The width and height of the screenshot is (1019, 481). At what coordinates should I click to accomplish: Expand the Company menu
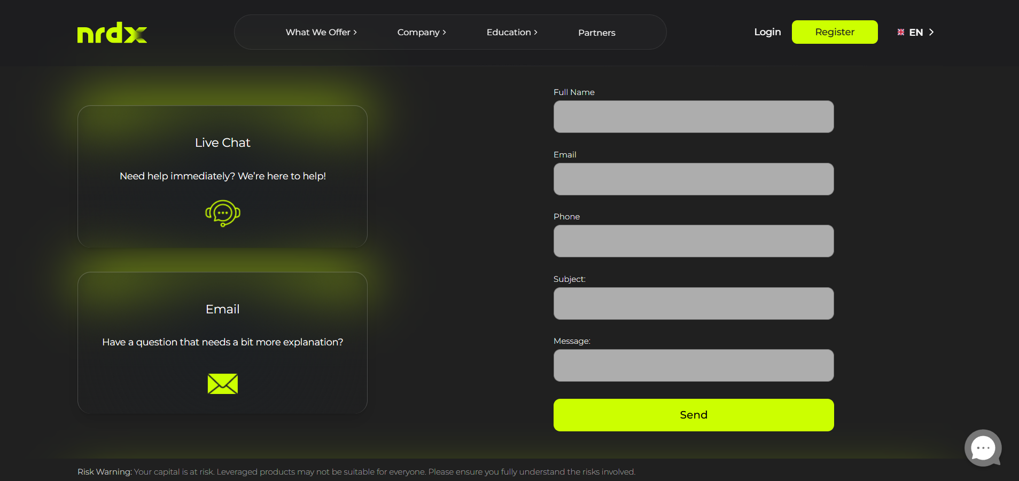coord(422,32)
